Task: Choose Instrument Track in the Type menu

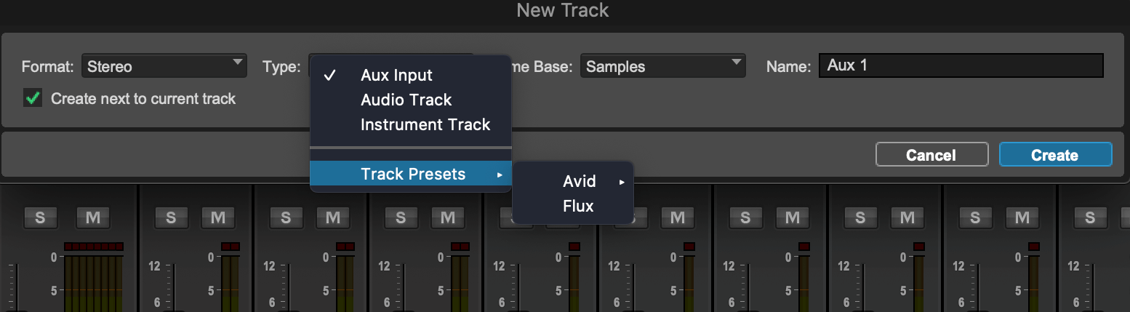Action: click(x=425, y=125)
